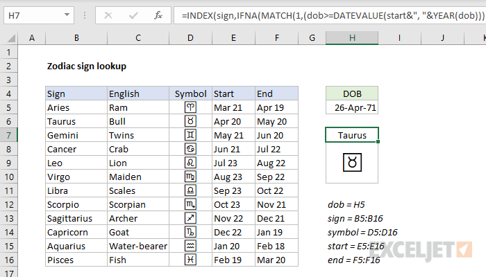The image size is (486, 277).
Task: Click the Taurus symbol in column D
Action: point(190,121)
